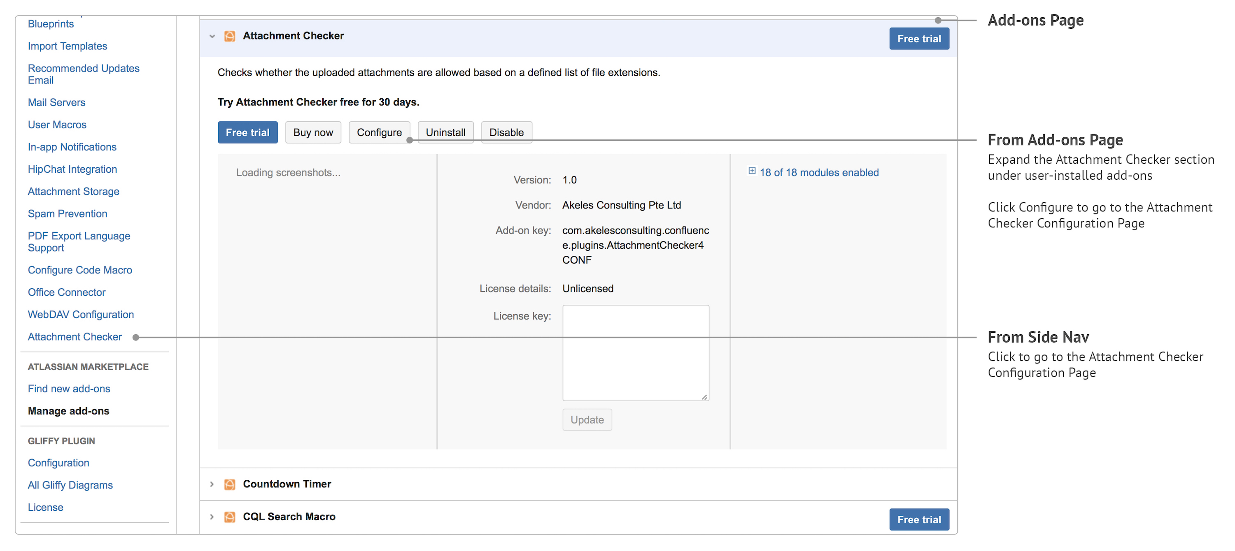This screenshot has width=1235, height=551.
Task: Click the Attachment Checker add-on icon
Action: click(x=230, y=36)
